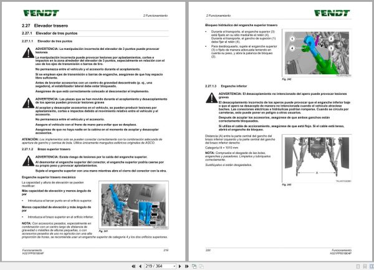Open the page number dropdown arrow
Image resolution: width=374 pixels, height=270 pixels.
coord(175,266)
